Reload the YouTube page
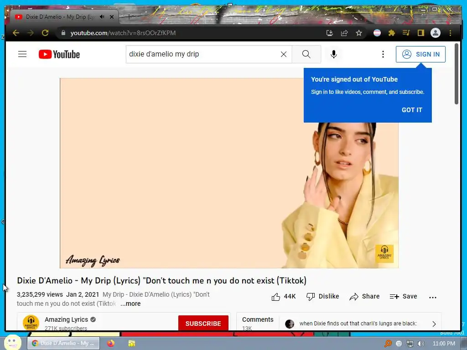The width and height of the screenshot is (467, 350). pyautogui.click(x=45, y=33)
